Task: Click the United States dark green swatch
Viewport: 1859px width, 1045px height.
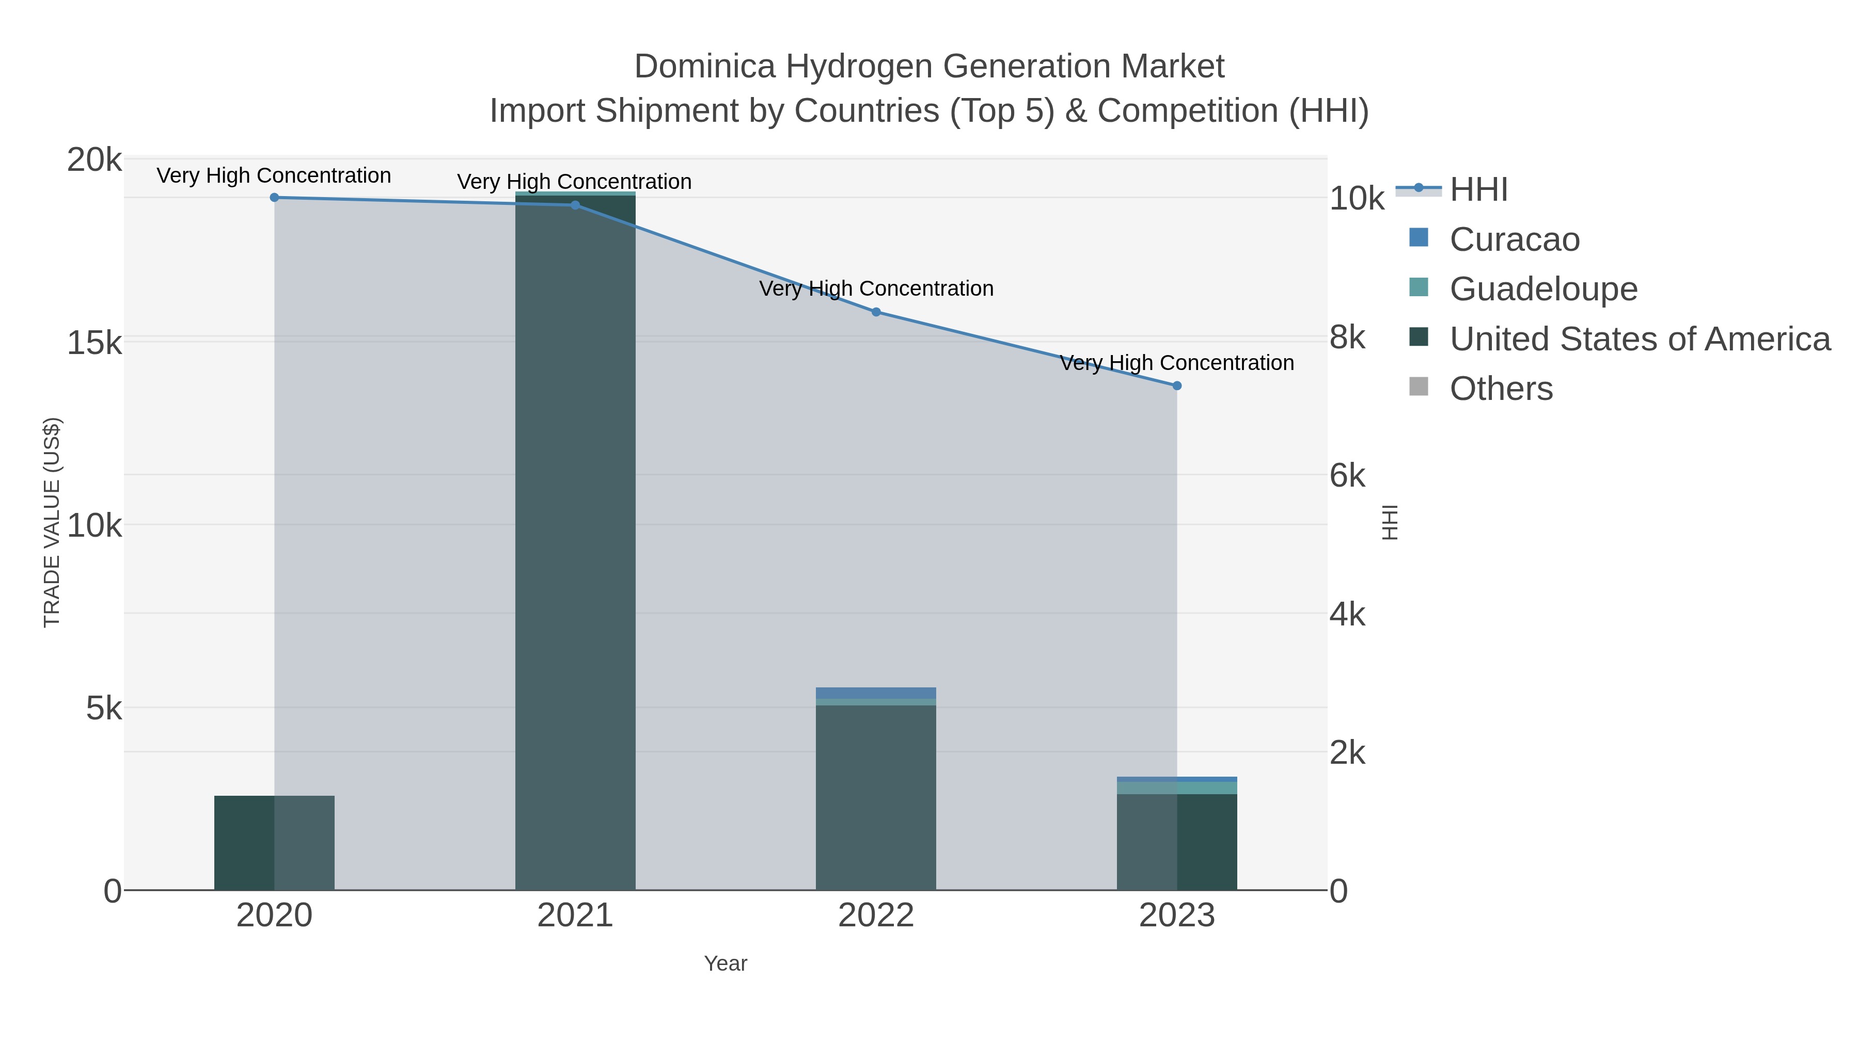Action: tap(1419, 336)
